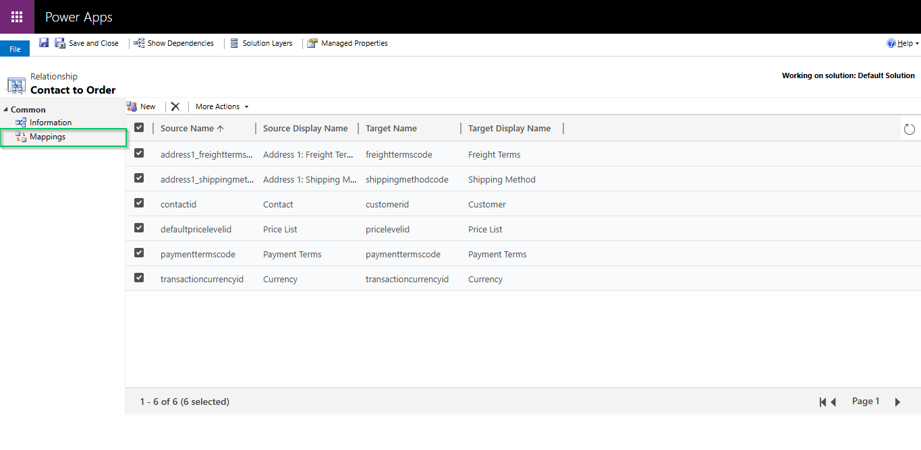Click the New mapping icon

132,106
